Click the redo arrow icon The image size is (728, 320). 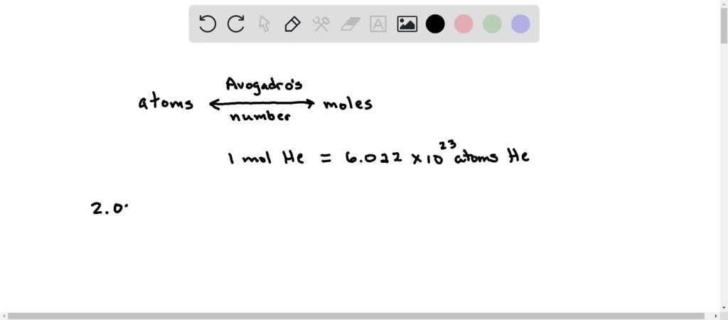click(x=236, y=23)
